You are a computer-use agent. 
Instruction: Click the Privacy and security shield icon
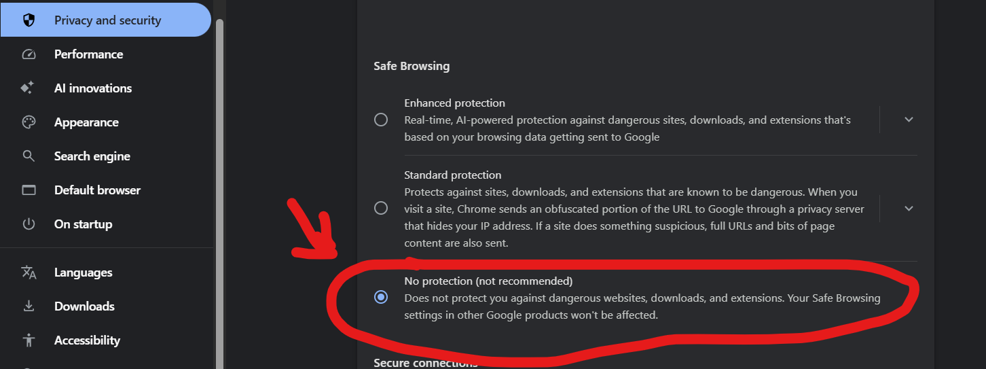(29, 20)
